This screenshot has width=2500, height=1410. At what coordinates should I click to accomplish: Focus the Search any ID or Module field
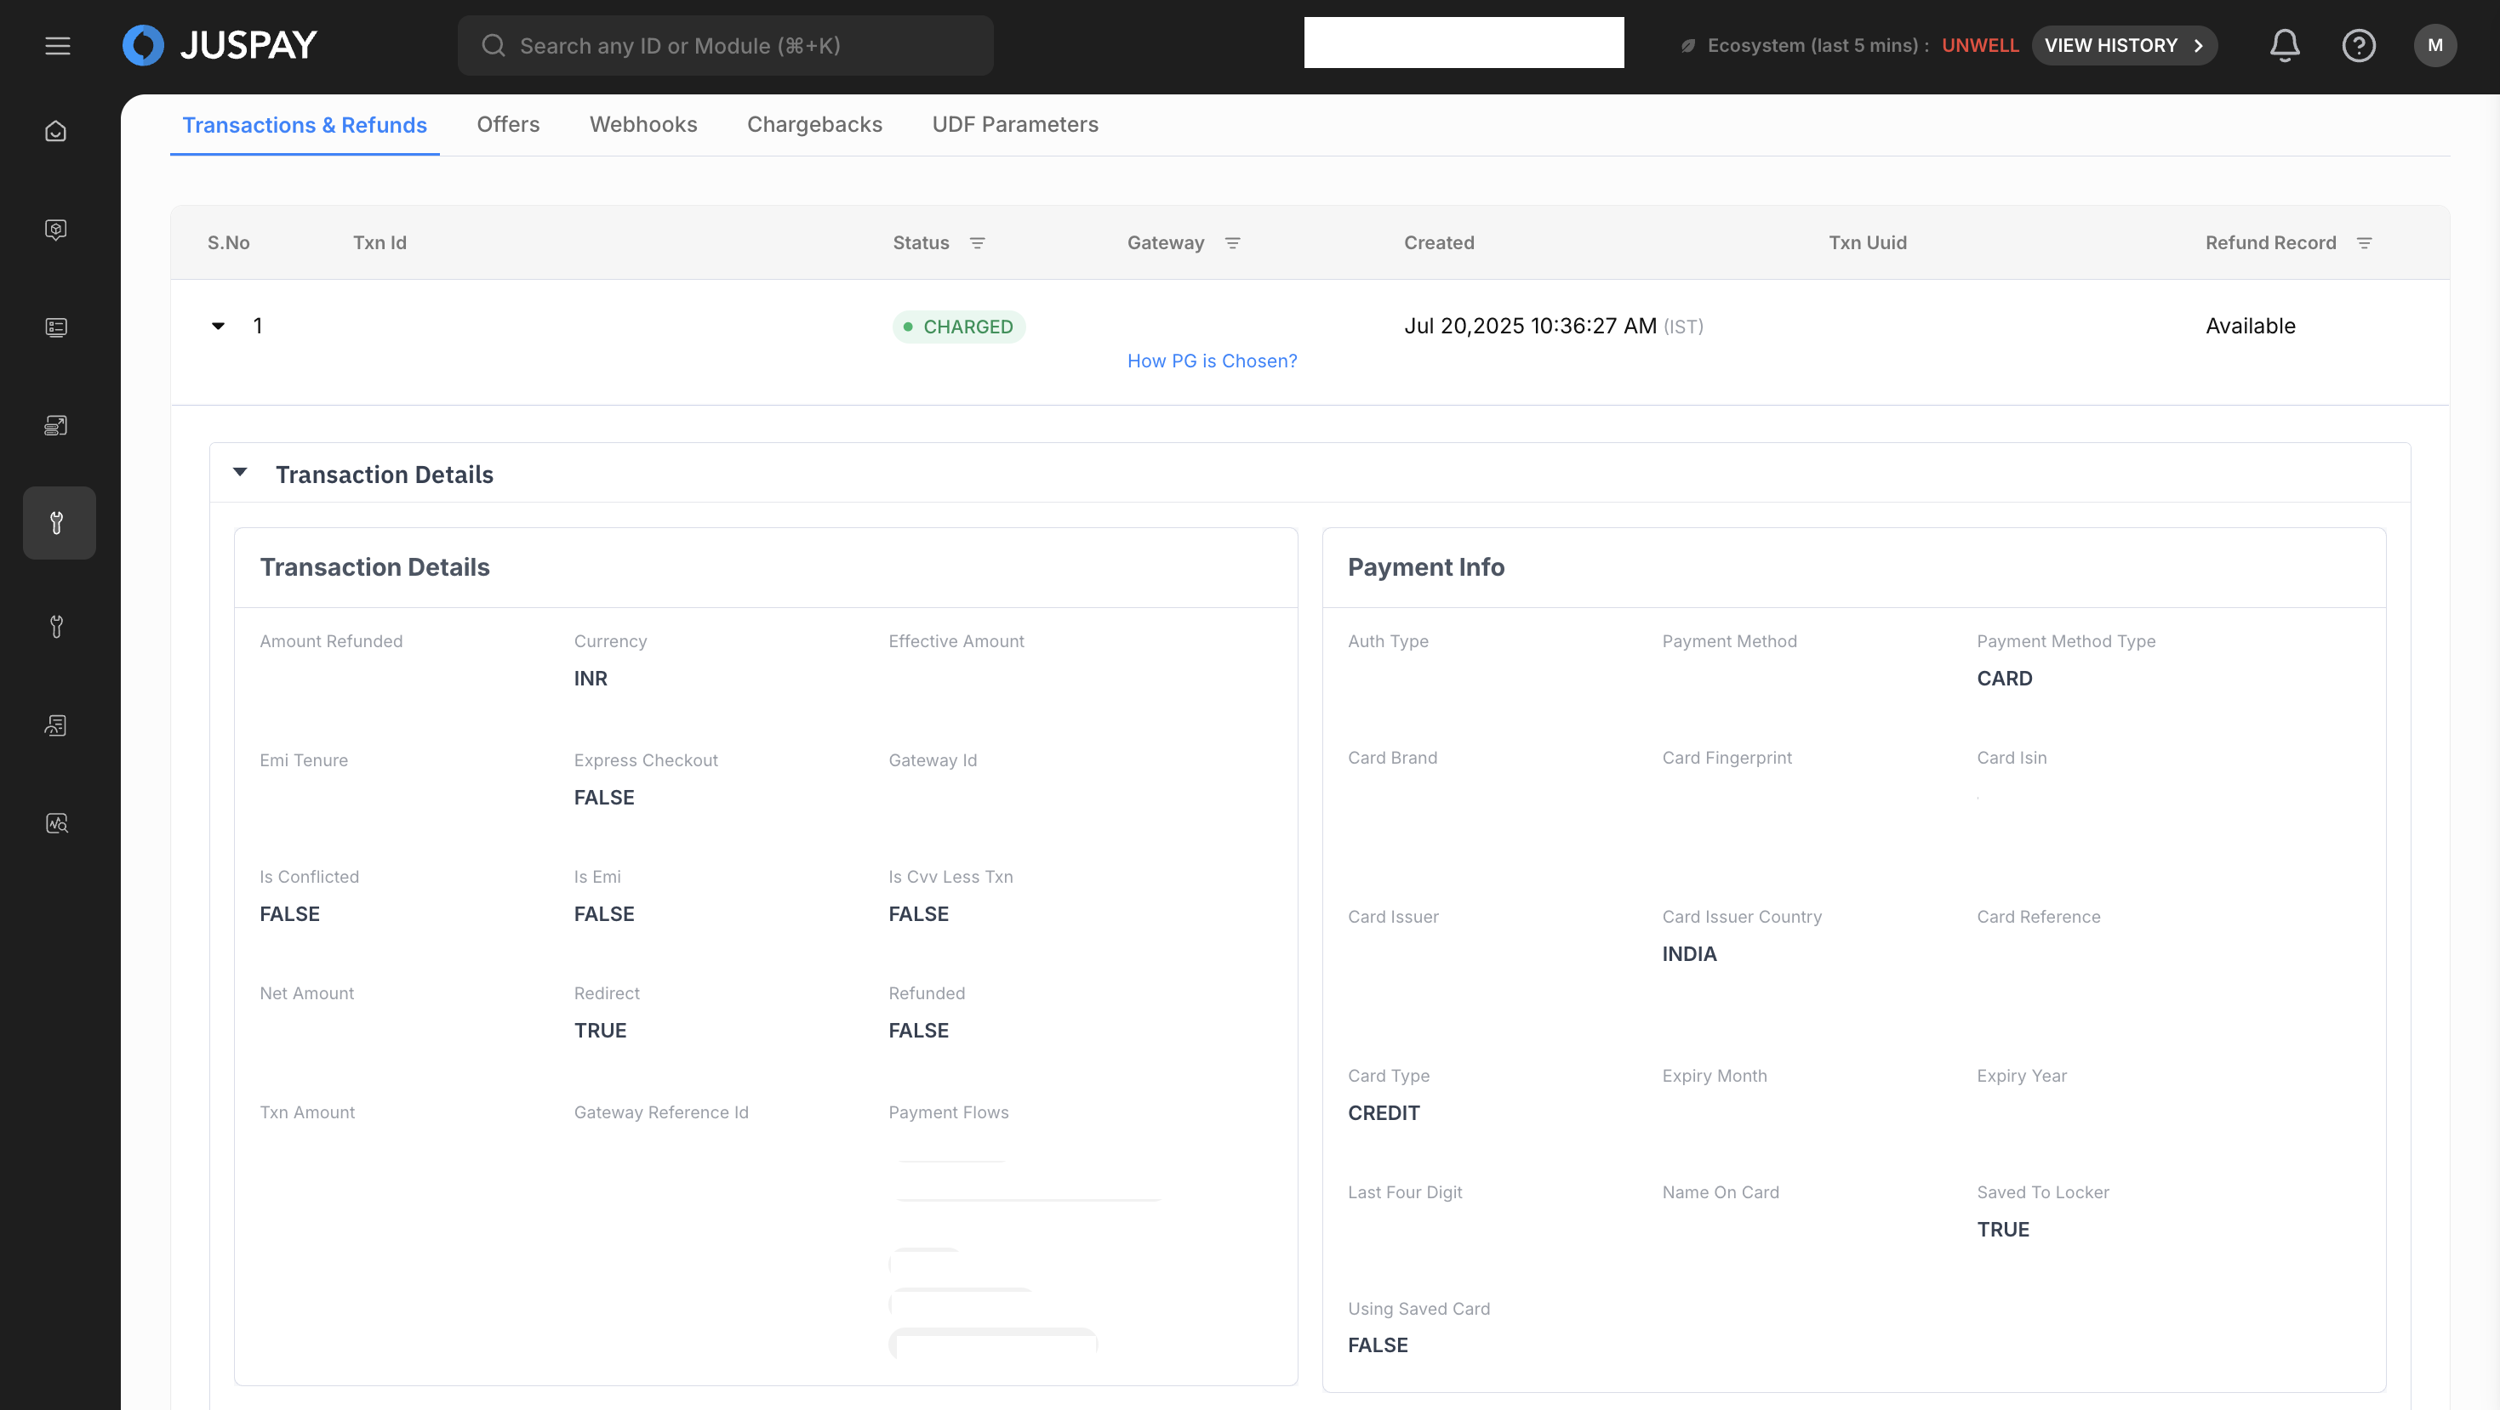click(x=725, y=46)
